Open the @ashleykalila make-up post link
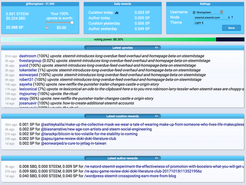The height and width of the screenshot is (185, 246). tap(143, 124)
